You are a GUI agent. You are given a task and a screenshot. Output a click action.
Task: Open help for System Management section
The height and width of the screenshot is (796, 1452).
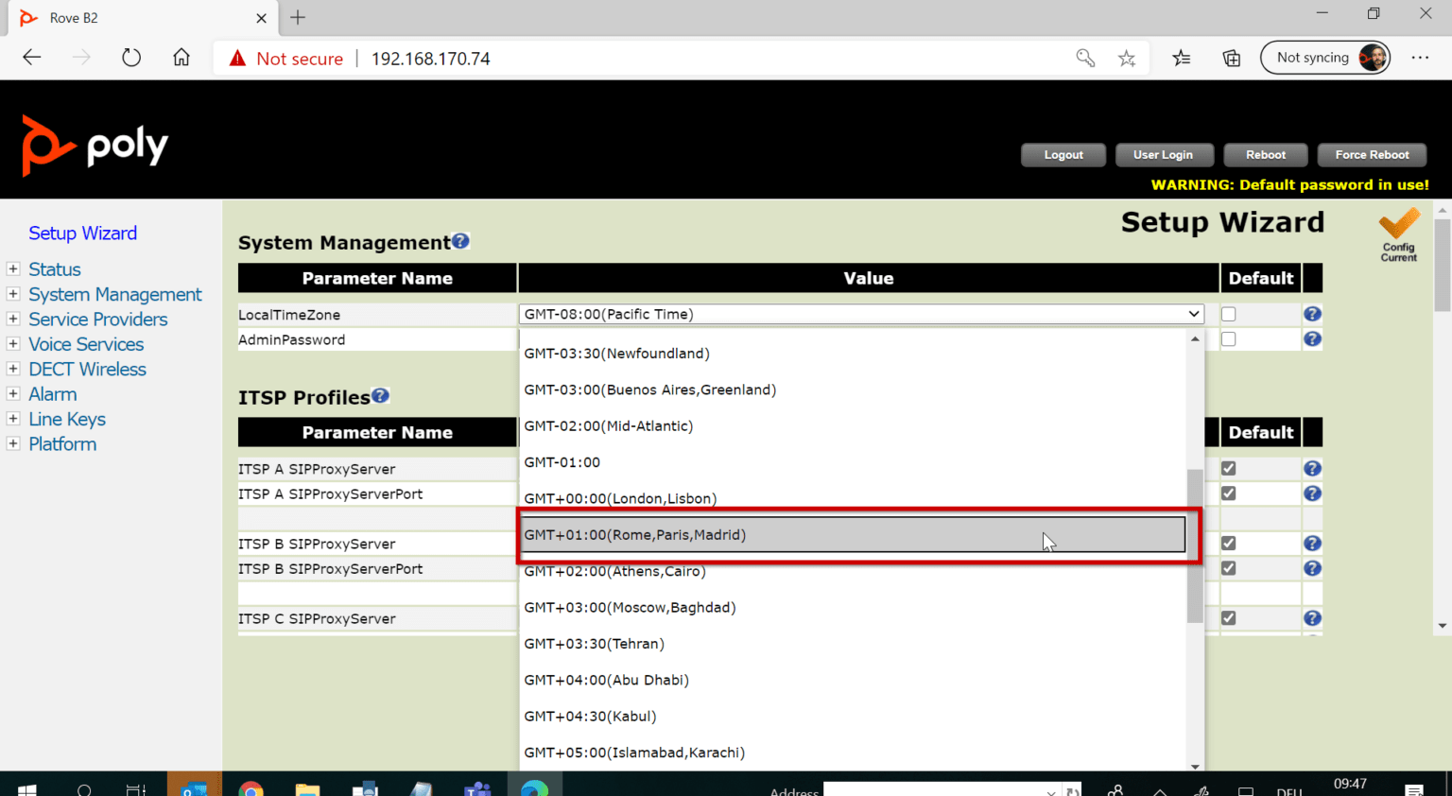460,240
